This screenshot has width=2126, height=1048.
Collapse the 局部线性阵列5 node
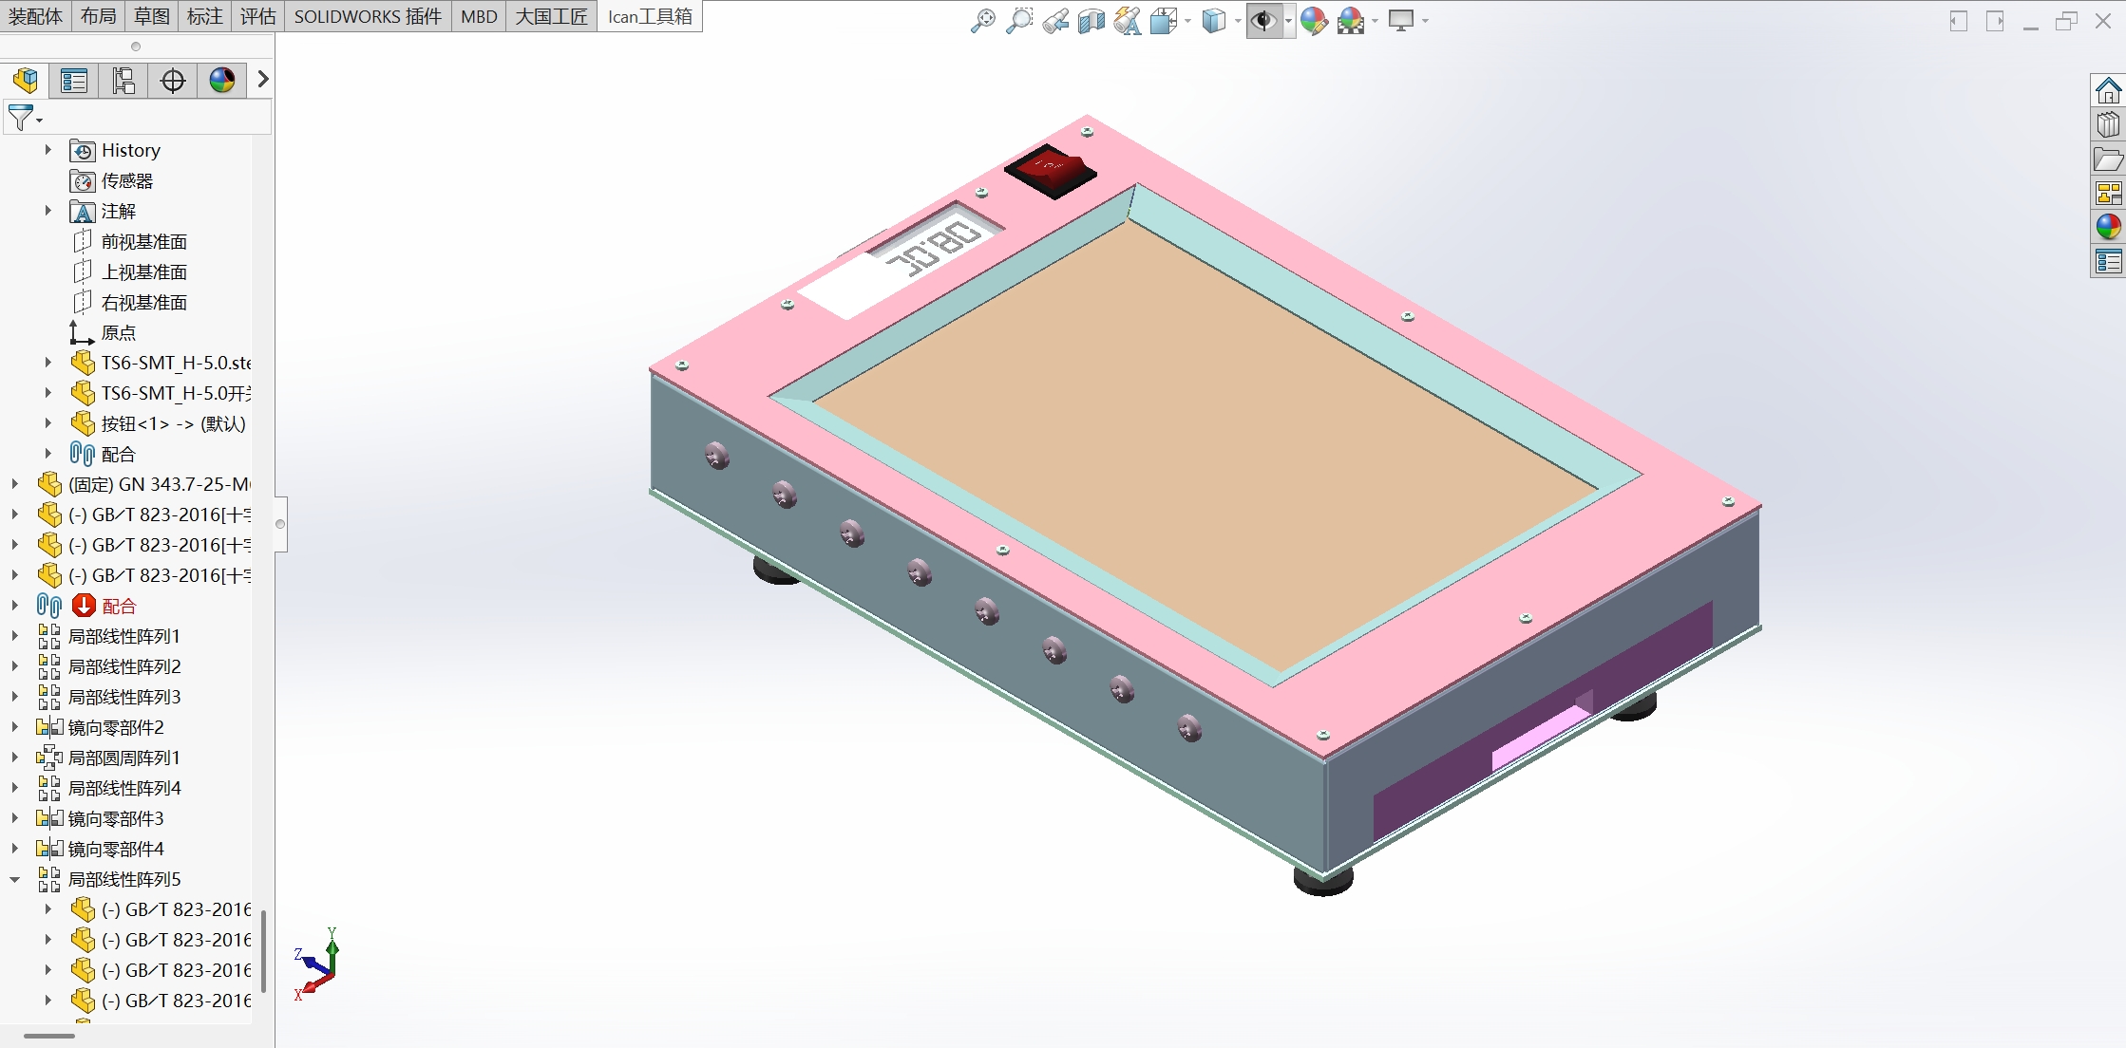pos(15,879)
